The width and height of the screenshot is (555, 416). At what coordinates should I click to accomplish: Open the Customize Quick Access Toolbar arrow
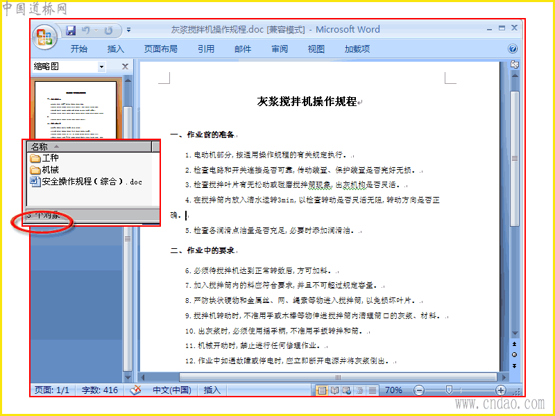[128, 31]
